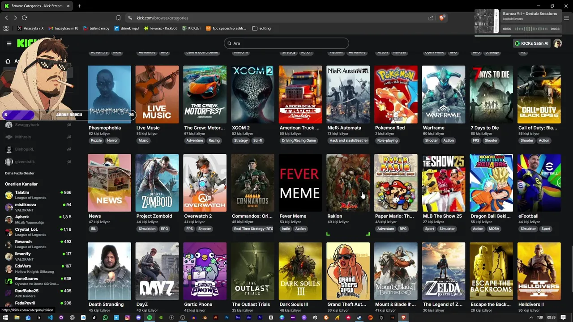The width and height of the screenshot is (573, 322).
Task: Reload the page with the refresh icon
Action: point(24,18)
